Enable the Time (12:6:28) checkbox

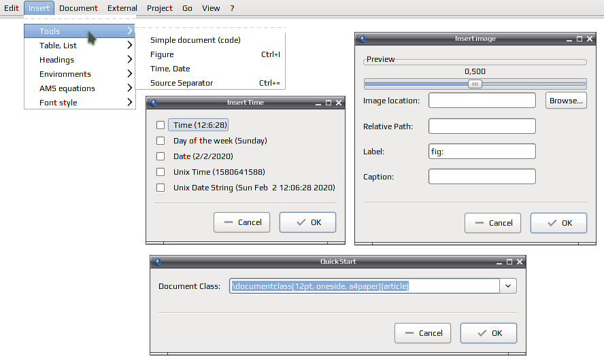pyautogui.click(x=161, y=125)
